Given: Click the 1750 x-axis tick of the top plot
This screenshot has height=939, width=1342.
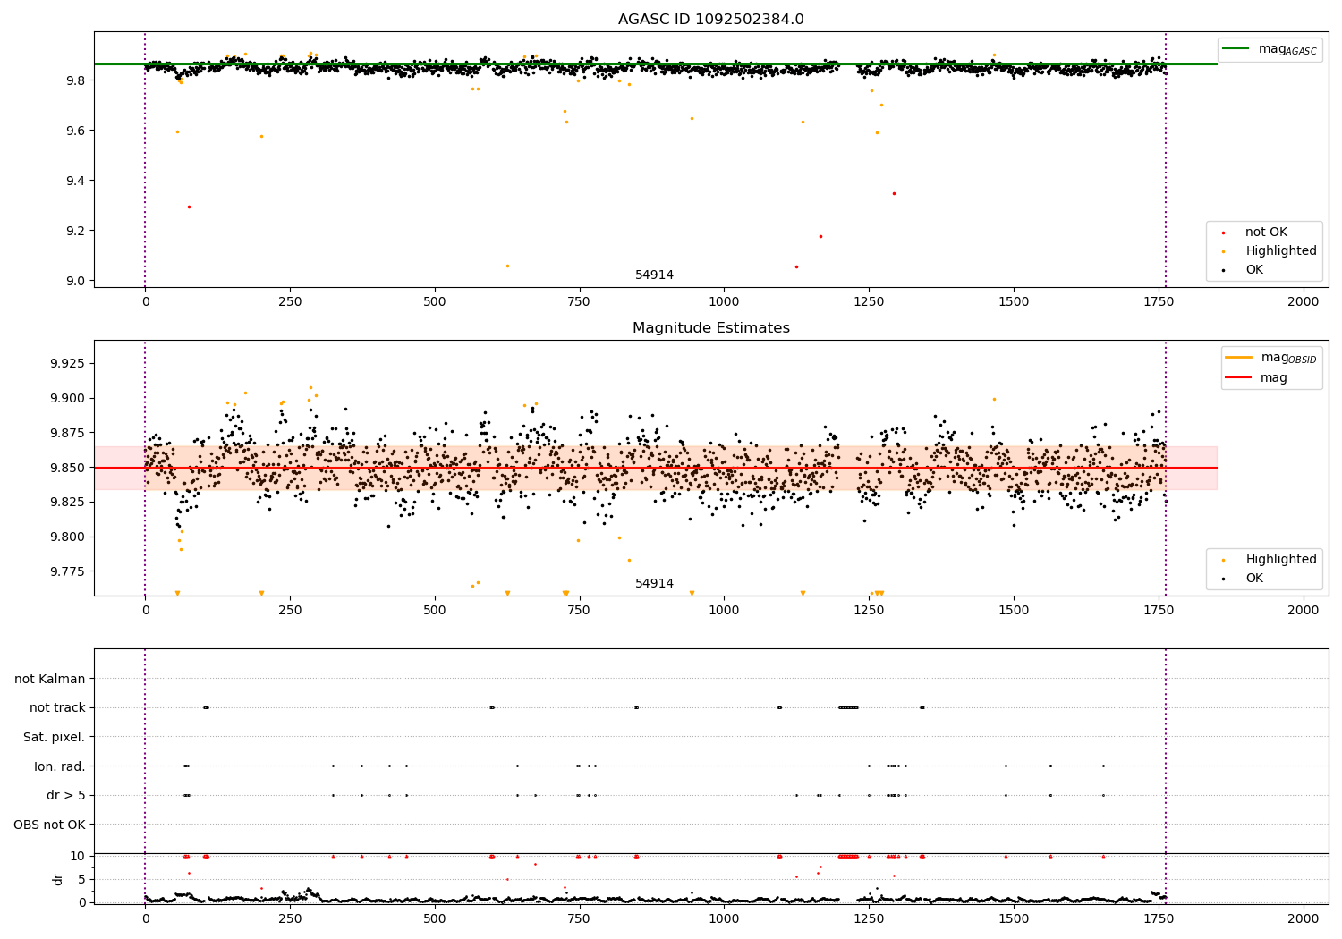Looking at the screenshot, I should click(x=1159, y=302).
